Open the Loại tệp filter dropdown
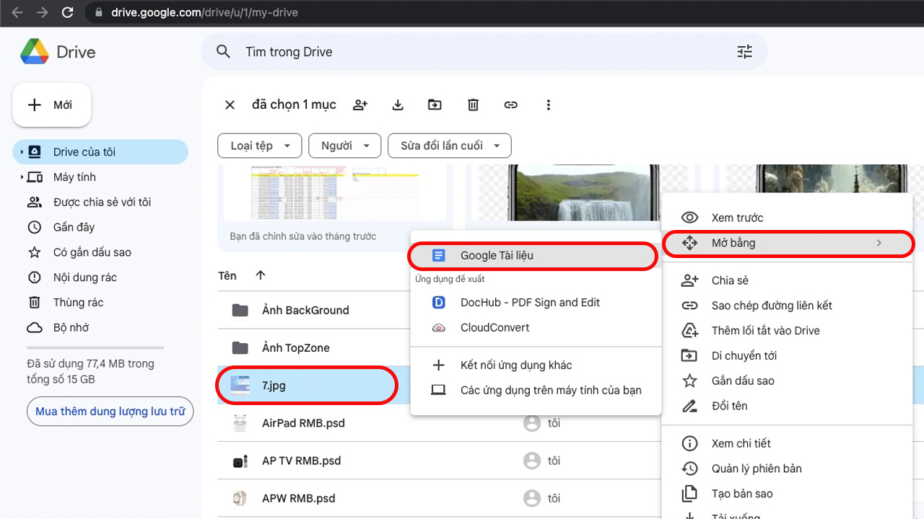924x519 pixels. (x=260, y=146)
